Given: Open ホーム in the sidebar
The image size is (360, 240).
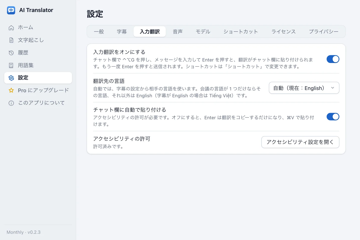Looking at the screenshot, I should pyautogui.click(x=38, y=27).
